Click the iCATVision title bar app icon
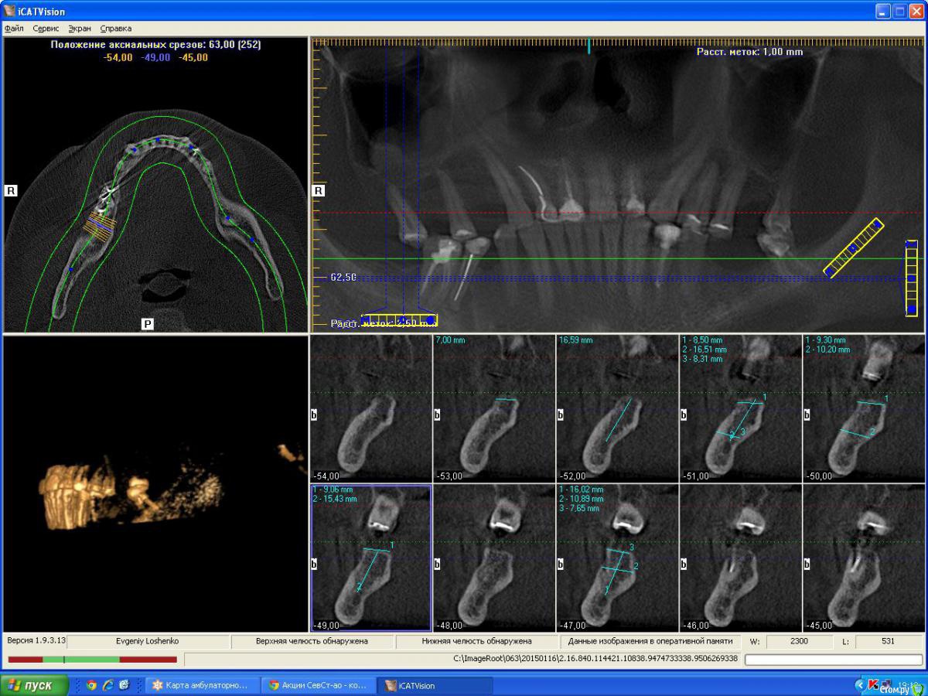The image size is (928, 696). (9, 11)
